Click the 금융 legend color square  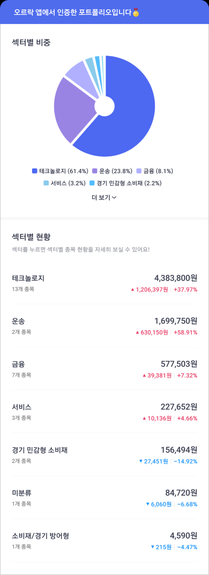(139, 171)
